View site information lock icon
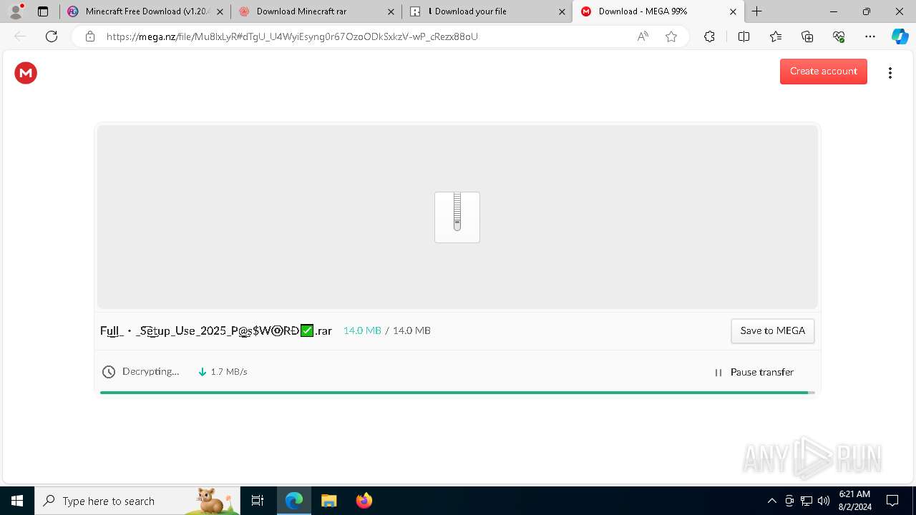916x515 pixels. click(x=90, y=36)
